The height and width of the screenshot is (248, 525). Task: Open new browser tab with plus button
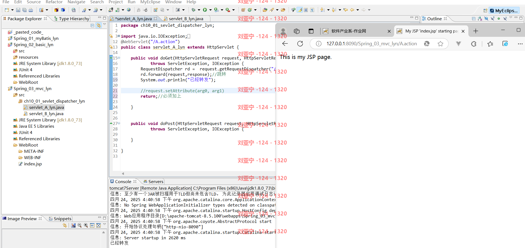(476, 31)
